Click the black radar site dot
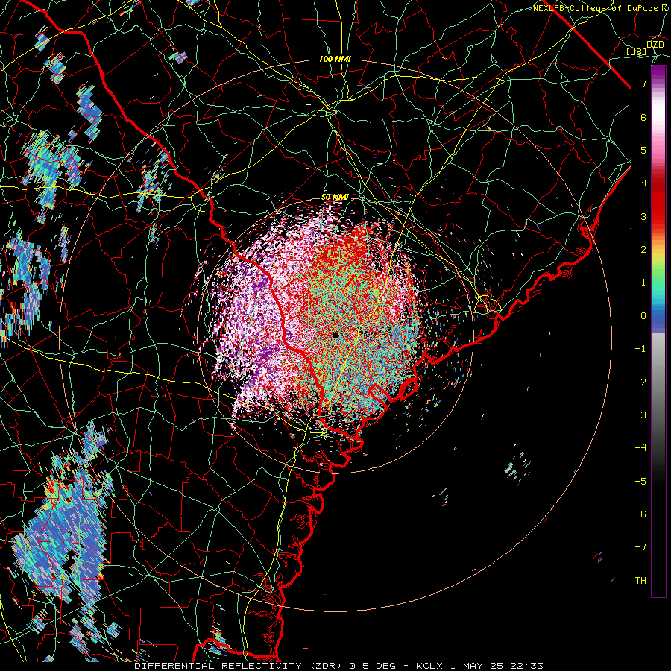671x671 pixels. [x=335, y=335]
